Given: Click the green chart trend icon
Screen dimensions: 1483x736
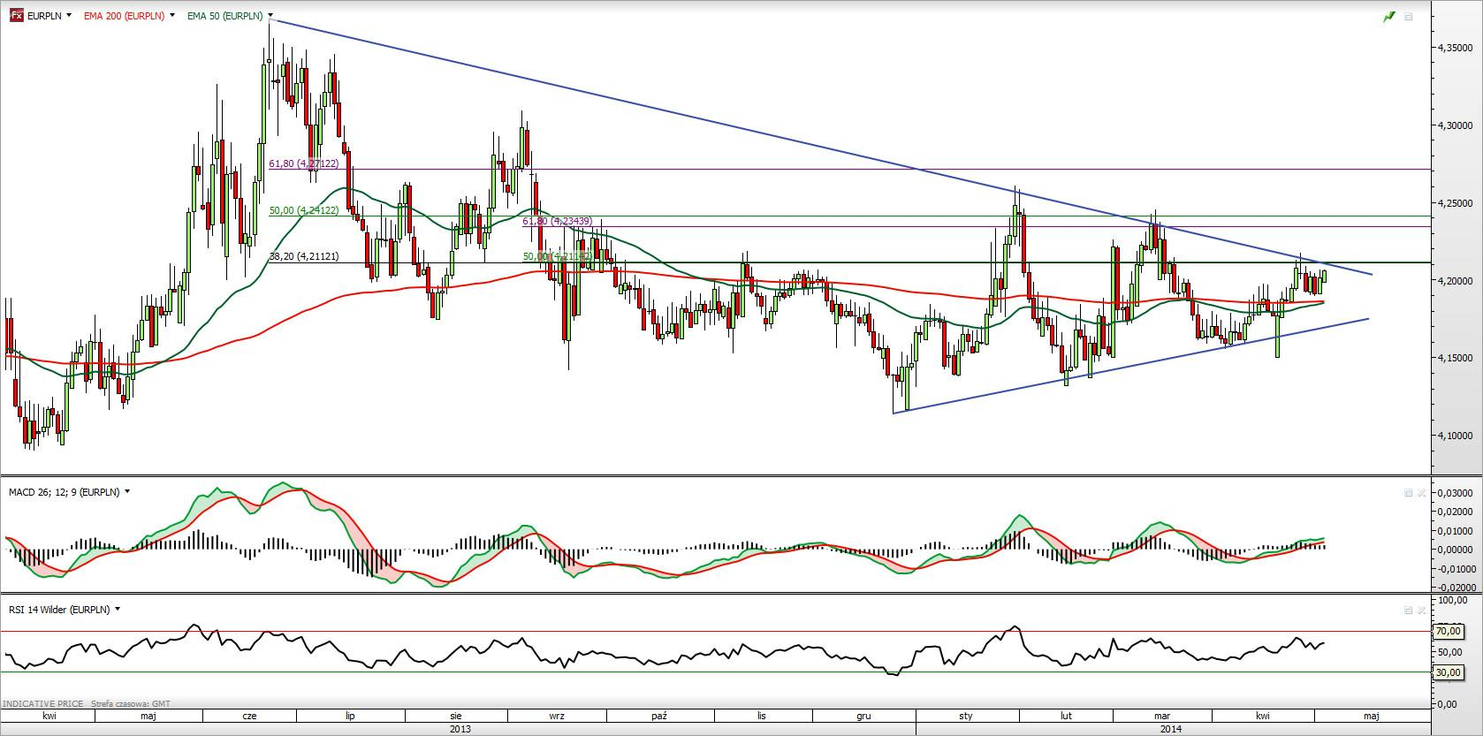Looking at the screenshot, I should [x=1388, y=17].
